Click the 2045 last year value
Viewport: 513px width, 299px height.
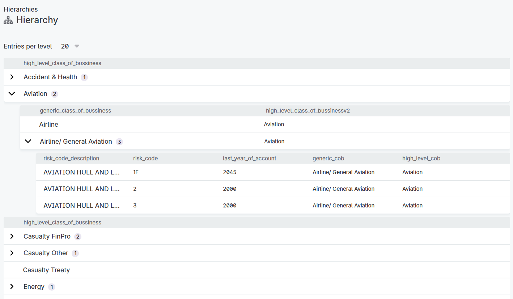click(230, 172)
